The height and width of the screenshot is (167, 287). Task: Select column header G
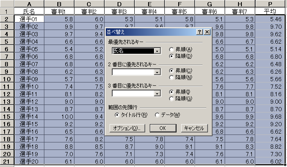pyautogui.click(x=210, y=4)
